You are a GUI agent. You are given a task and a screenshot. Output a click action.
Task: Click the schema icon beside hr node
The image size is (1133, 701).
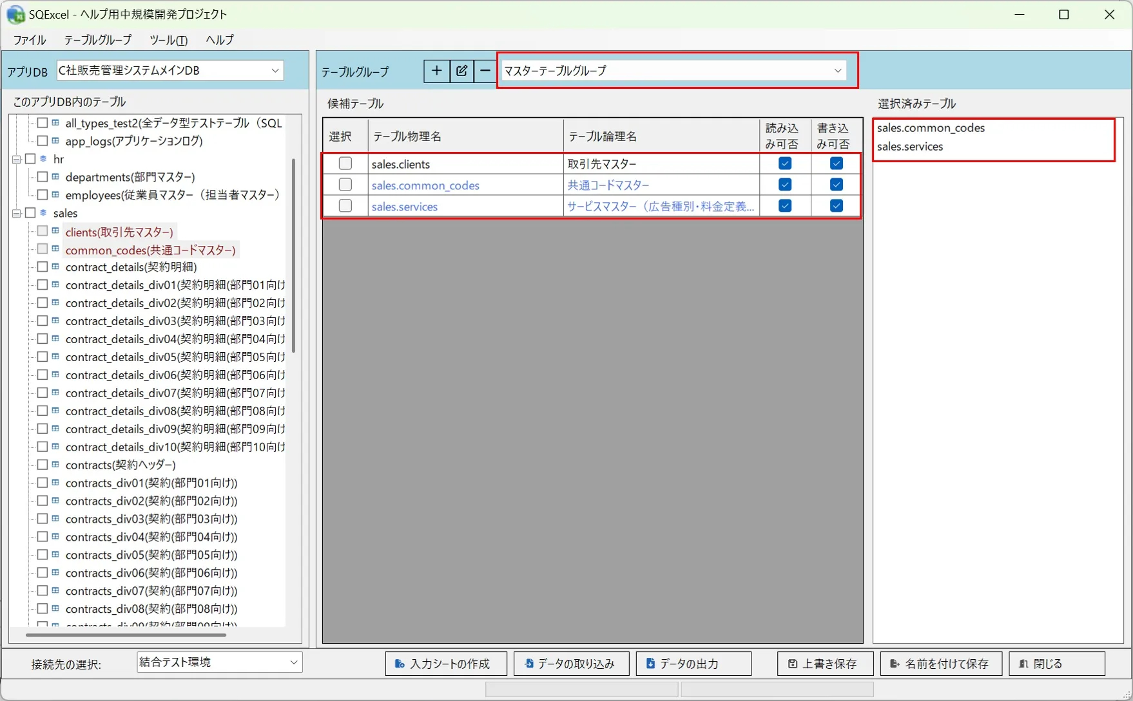coord(43,158)
